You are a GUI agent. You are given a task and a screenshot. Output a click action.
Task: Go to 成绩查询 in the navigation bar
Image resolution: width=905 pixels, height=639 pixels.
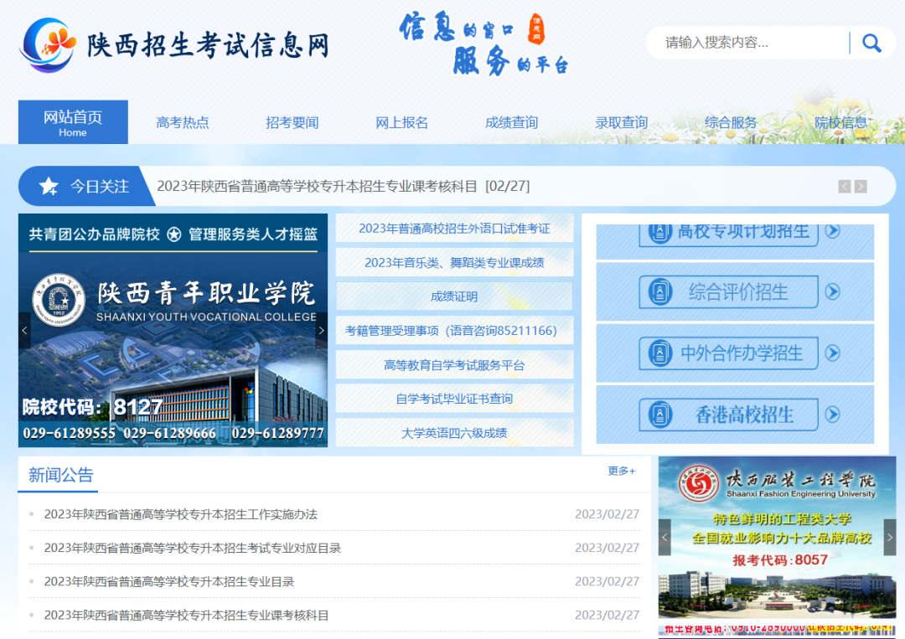[511, 123]
